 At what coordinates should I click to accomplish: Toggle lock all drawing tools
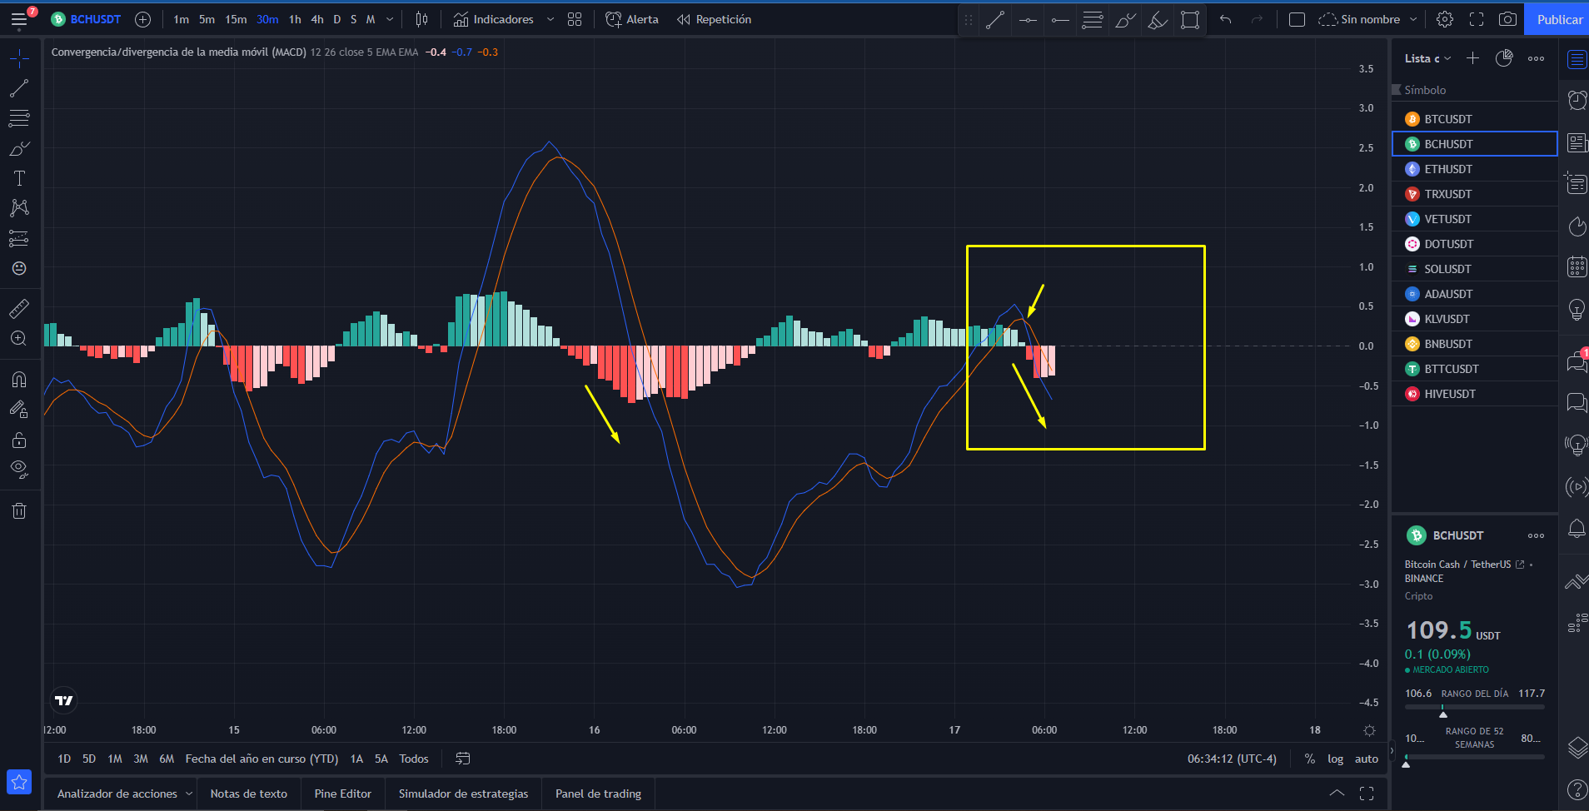[19, 440]
